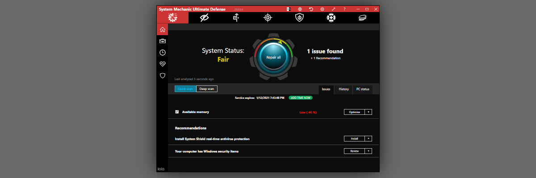The image size is (536, 178).
Task: Click the ADD TIME NOW button
Action: pos(300,97)
